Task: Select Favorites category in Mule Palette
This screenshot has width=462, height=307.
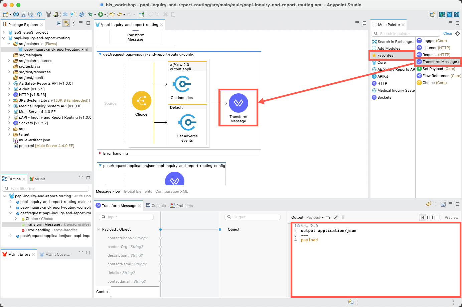Action: (392, 55)
